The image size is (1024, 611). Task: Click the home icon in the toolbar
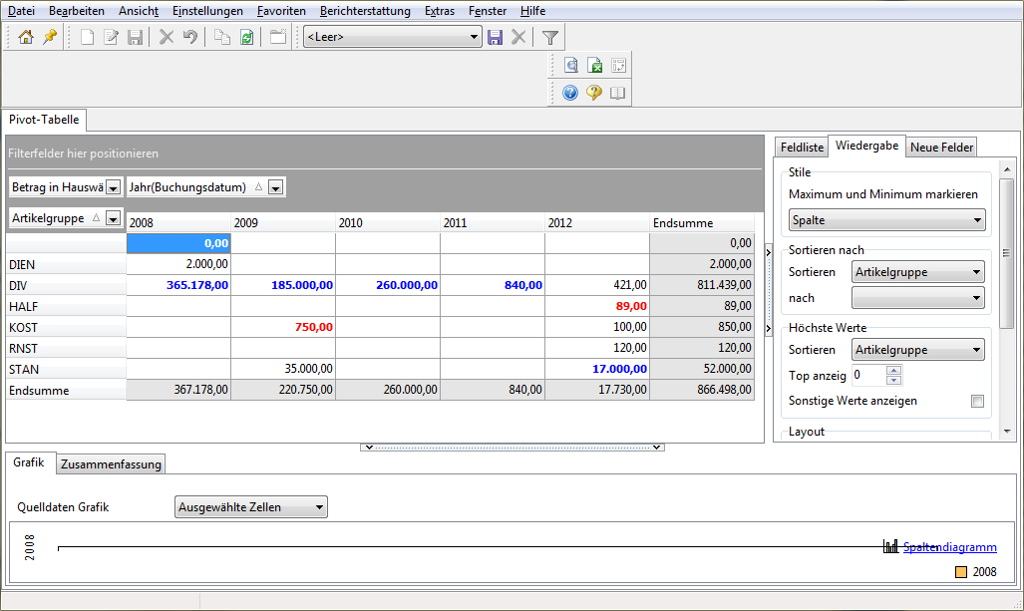click(x=26, y=37)
